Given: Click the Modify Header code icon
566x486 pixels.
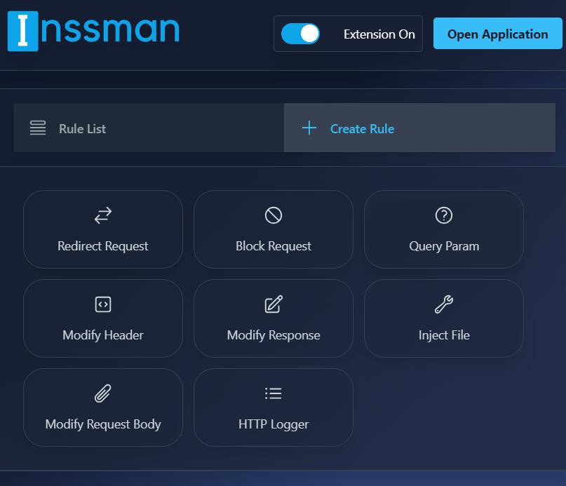Looking at the screenshot, I should (x=103, y=304).
